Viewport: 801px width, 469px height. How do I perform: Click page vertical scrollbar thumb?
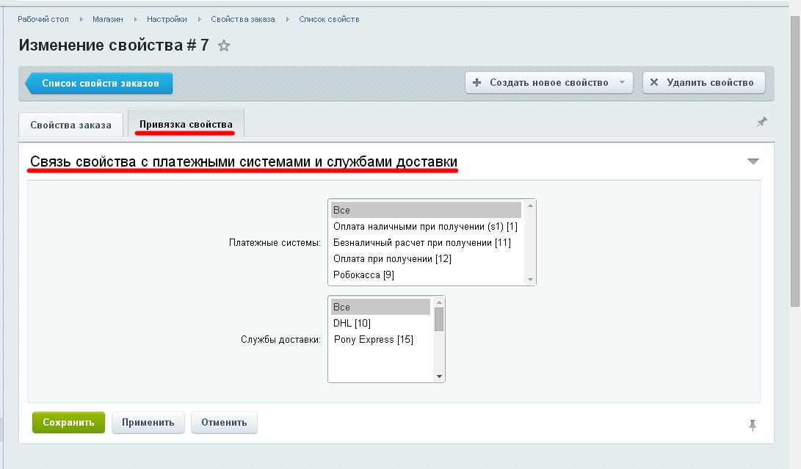click(795, 161)
